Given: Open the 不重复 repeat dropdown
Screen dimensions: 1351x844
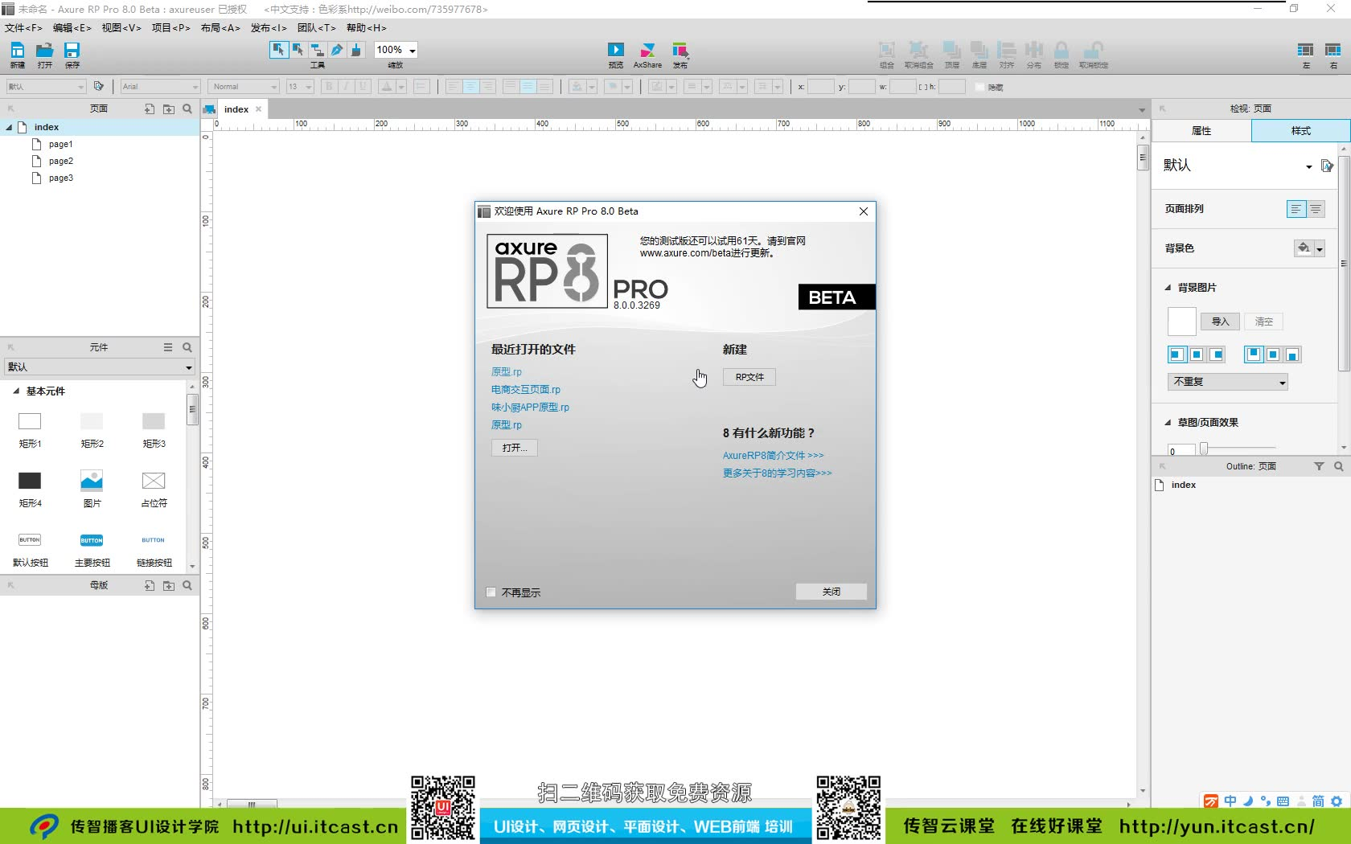Looking at the screenshot, I should (1228, 382).
